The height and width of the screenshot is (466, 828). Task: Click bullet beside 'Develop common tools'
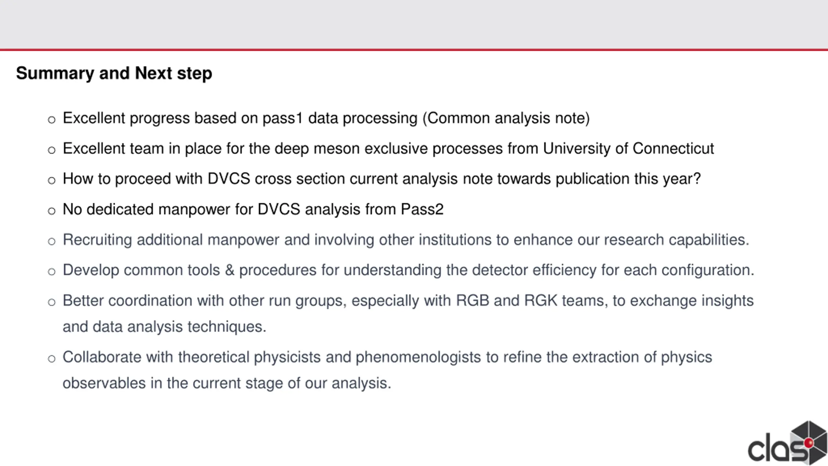point(51,272)
